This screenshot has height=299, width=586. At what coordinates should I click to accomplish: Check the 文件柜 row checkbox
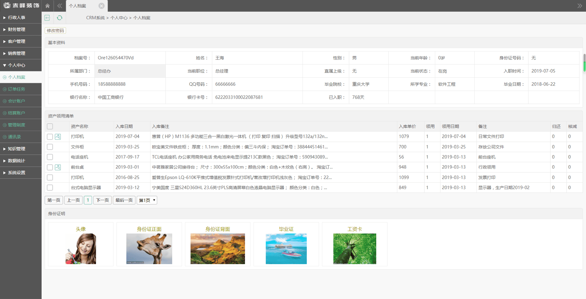pyautogui.click(x=50, y=147)
